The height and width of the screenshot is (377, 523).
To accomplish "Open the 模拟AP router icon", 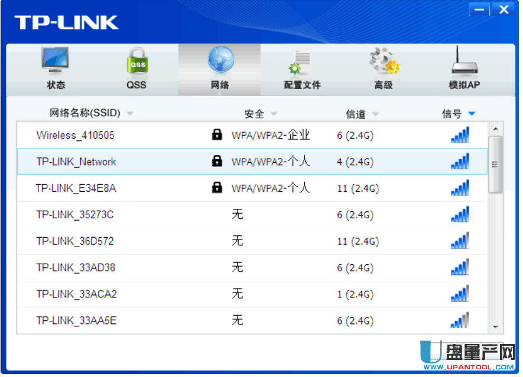I will coord(464,60).
